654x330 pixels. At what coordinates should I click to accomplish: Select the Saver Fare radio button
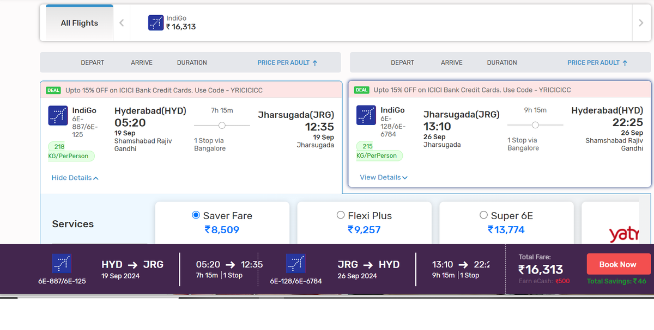(x=196, y=215)
